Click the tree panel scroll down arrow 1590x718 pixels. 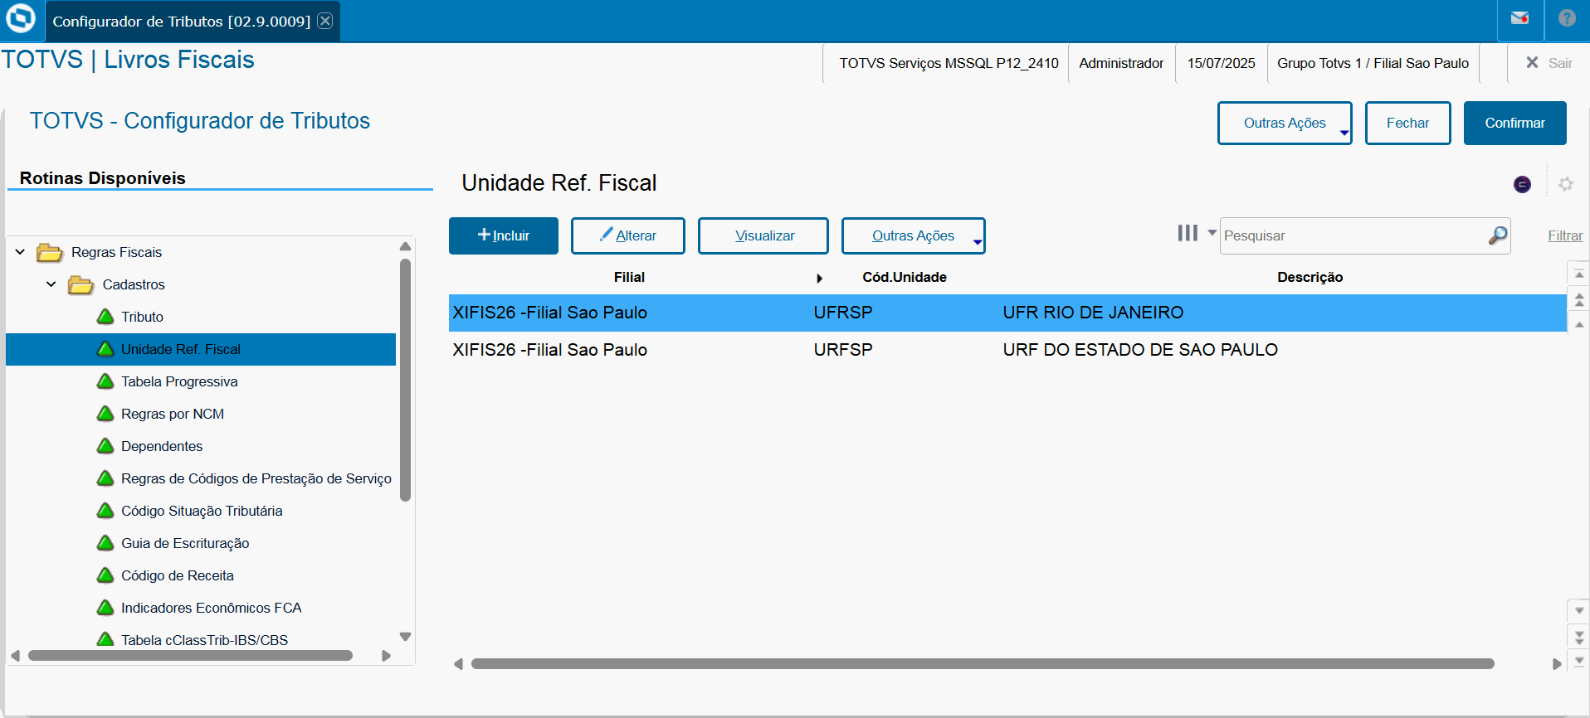[405, 637]
